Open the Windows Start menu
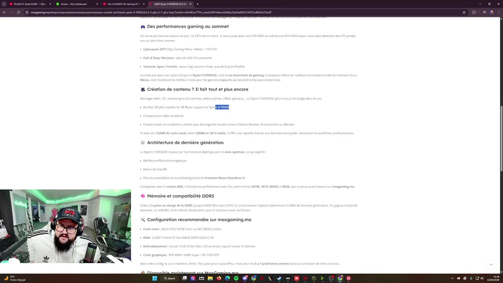503x283 pixels. 155,278
